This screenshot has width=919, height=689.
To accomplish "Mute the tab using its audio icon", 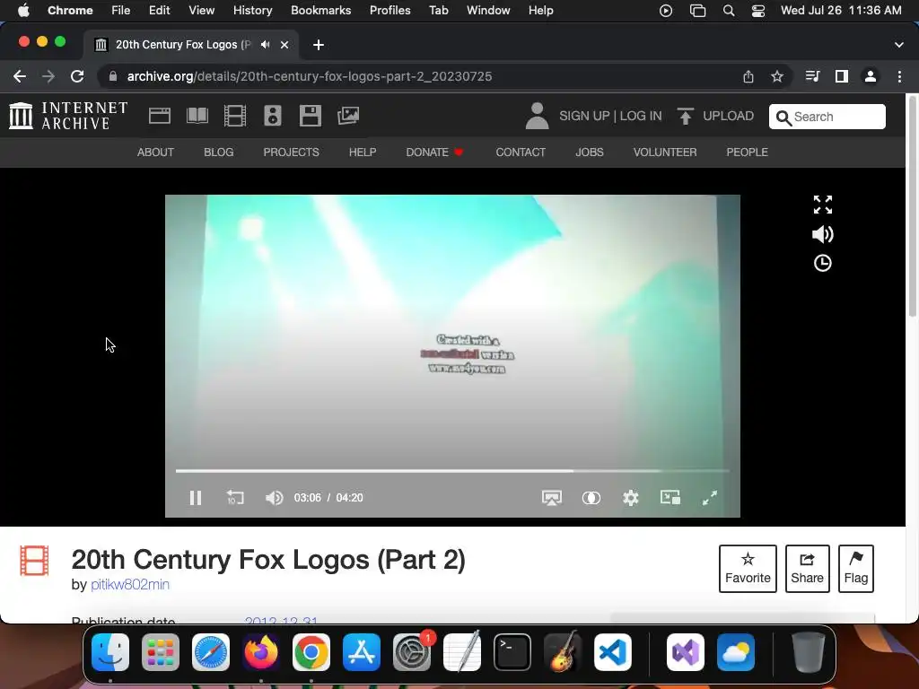I will (x=266, y=45).
